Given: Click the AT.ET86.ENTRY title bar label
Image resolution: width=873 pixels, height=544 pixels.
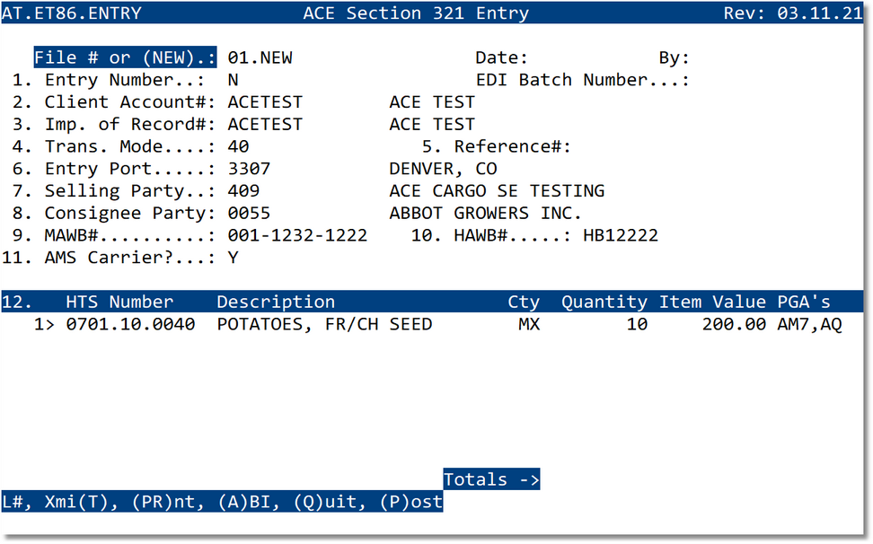Looking at the screenshot, I should pos(72,13).
